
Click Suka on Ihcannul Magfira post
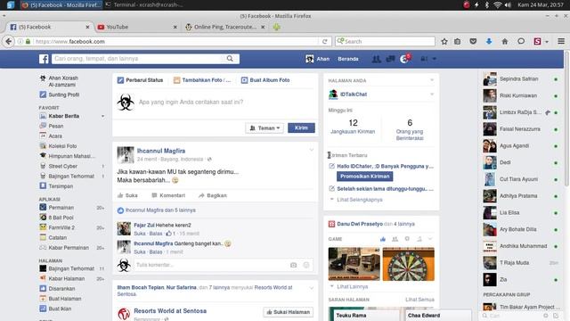pos(127,195)
